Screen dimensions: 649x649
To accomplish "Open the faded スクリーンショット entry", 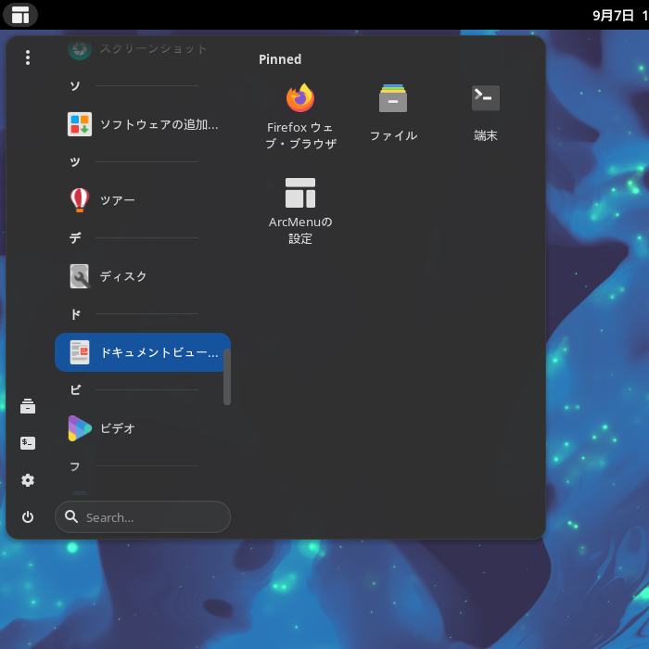I will (x=143, y=49).
